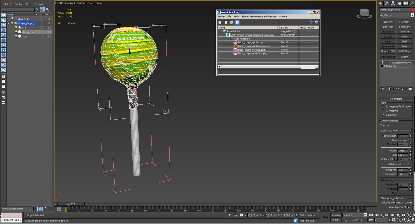Open the Create command panel tab

coord(381,3)
